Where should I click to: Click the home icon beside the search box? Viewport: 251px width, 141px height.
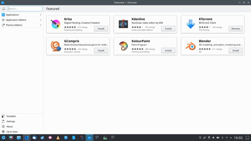[x=3, y=9]
